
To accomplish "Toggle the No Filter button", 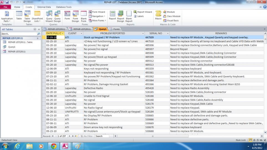I will pos(86,136).
